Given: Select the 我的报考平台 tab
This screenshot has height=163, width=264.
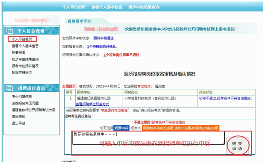Looking at the screenshot, I should (x=79, y=21).
